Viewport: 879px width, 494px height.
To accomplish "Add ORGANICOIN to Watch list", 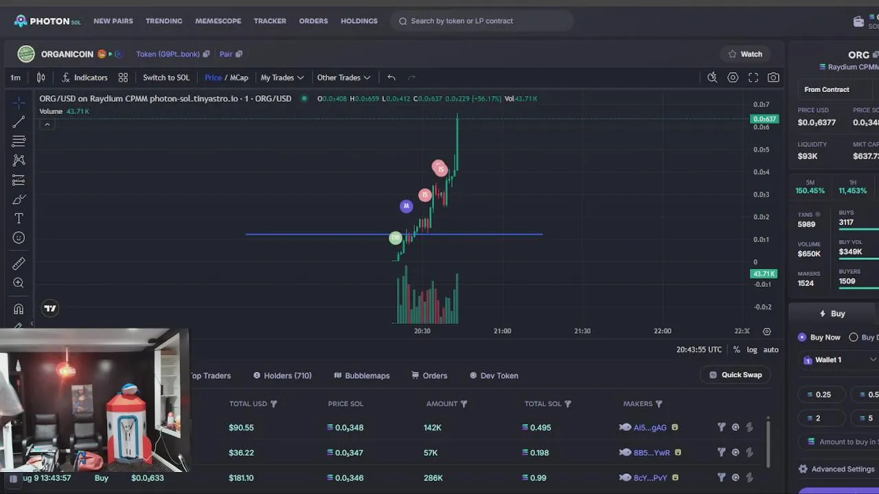I will [745, 54].
